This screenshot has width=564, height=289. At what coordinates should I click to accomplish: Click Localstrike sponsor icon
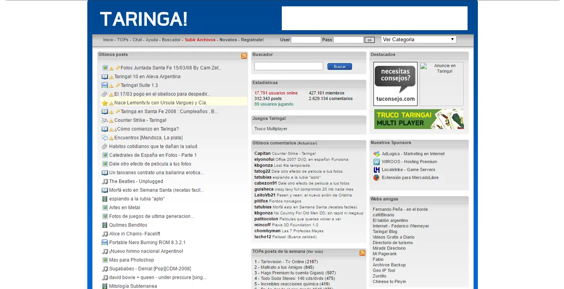[377, 170]
